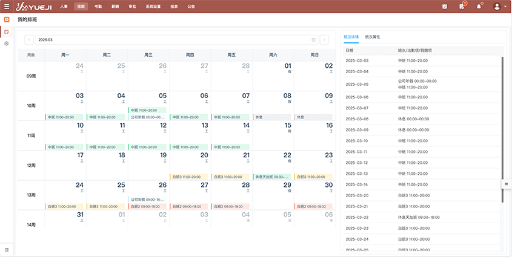Switch to the 班次属性 tab
Viewport: 512px width, 257px height.
(372, 37)
